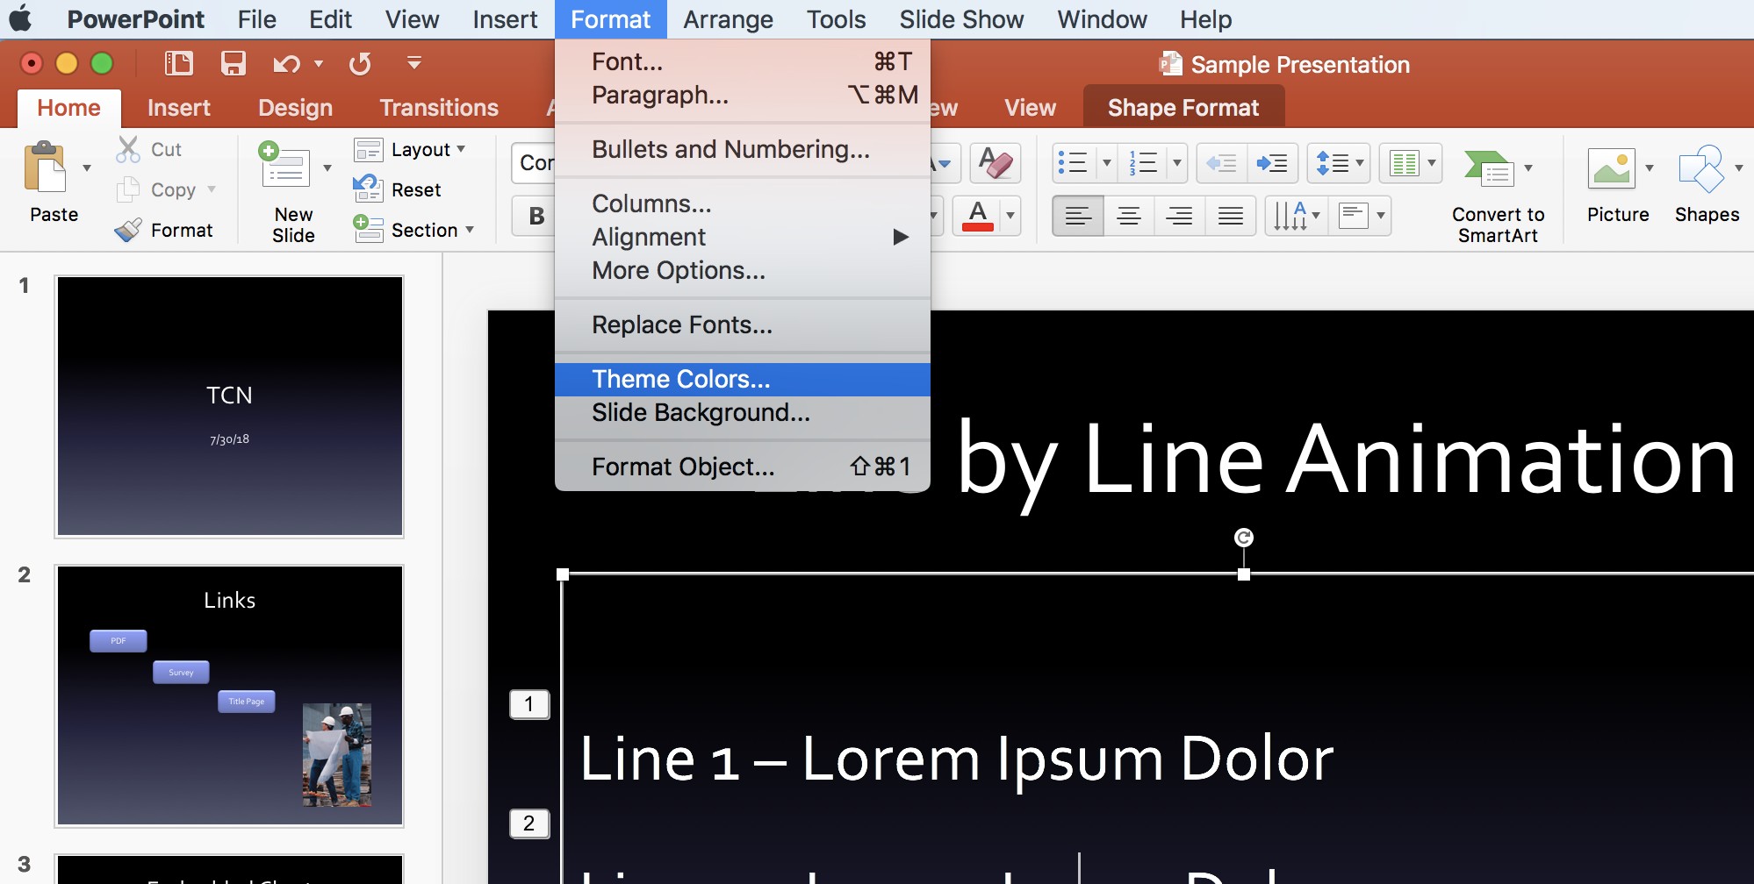
Task: Click Convert to SmartArt icon
Action: point(1489,168)
